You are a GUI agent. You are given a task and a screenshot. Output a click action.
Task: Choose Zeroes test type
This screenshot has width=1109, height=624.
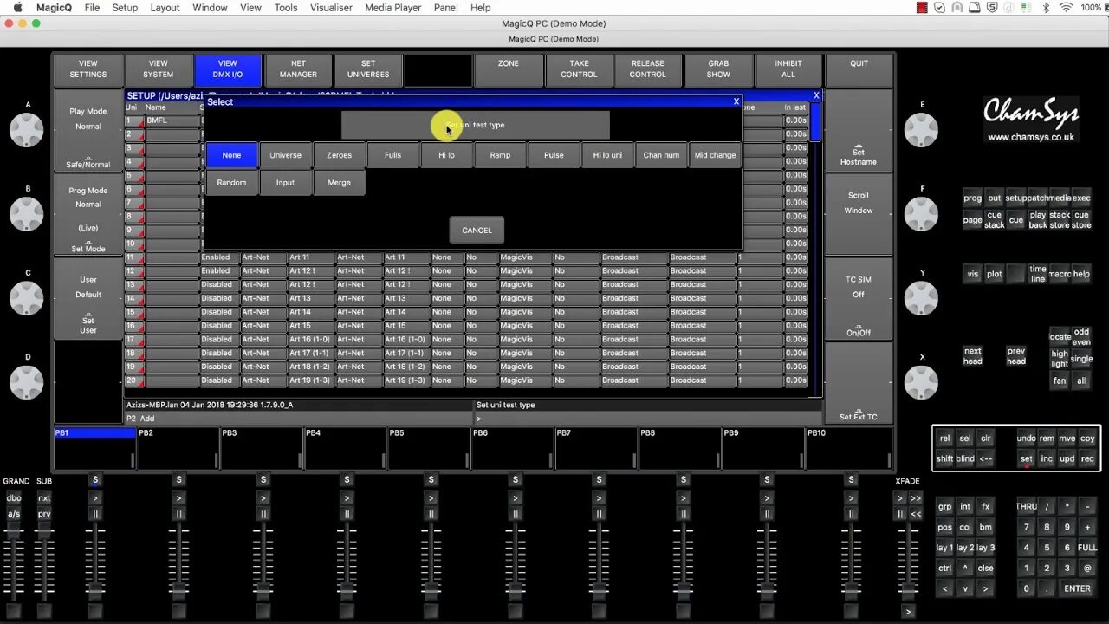click(x=339, y=155)
